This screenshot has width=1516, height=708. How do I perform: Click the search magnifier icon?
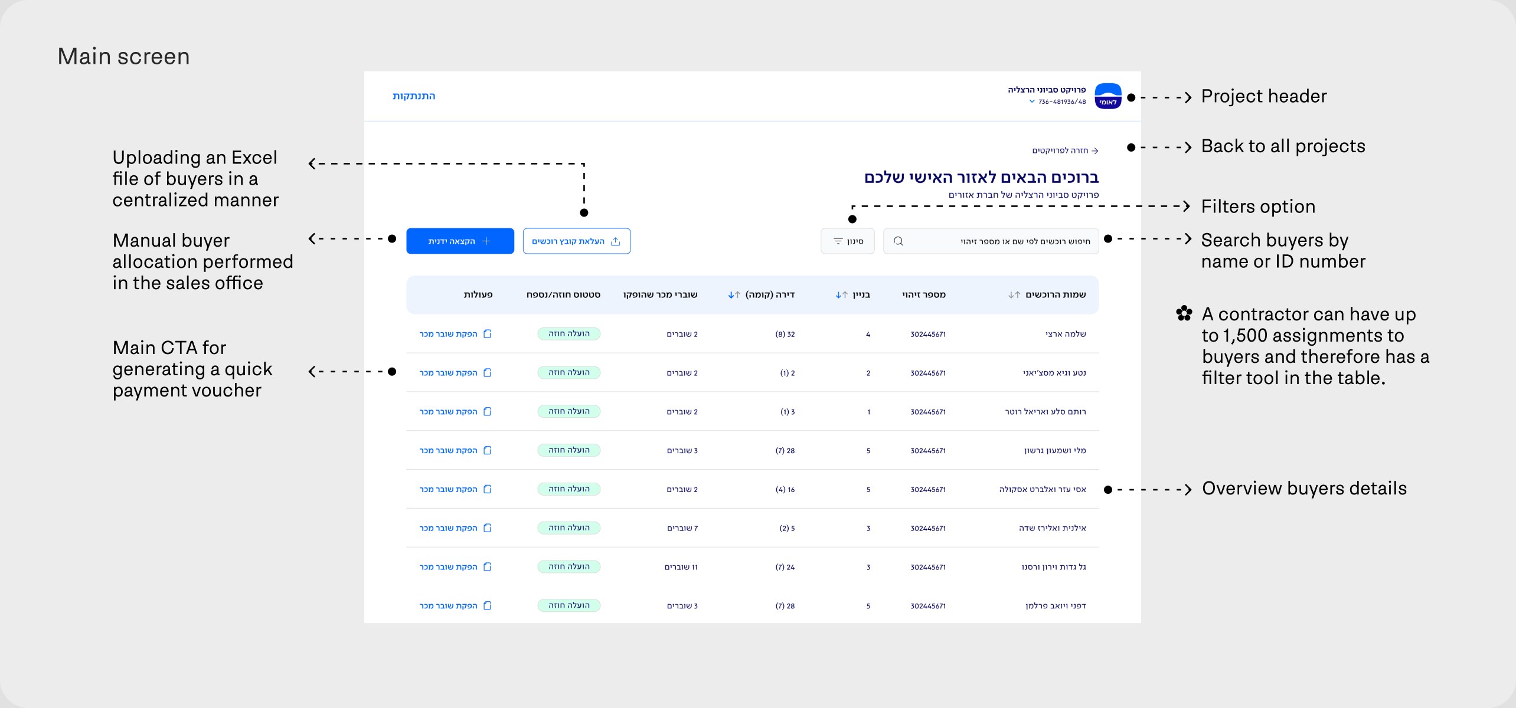point(899,241)
